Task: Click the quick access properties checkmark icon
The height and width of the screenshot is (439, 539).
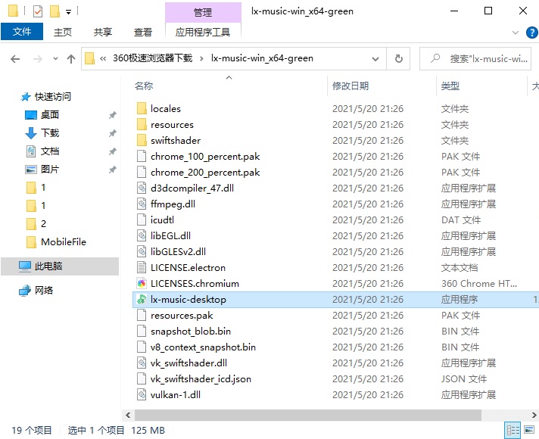Action: coord(37,11)
